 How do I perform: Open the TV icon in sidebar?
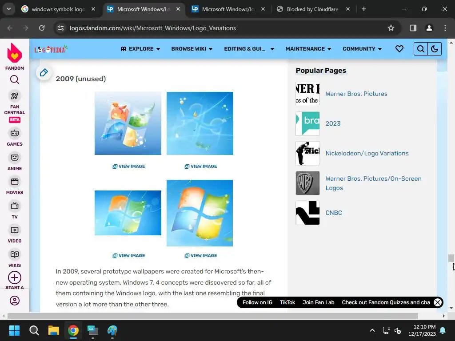(x=15, y=206)
